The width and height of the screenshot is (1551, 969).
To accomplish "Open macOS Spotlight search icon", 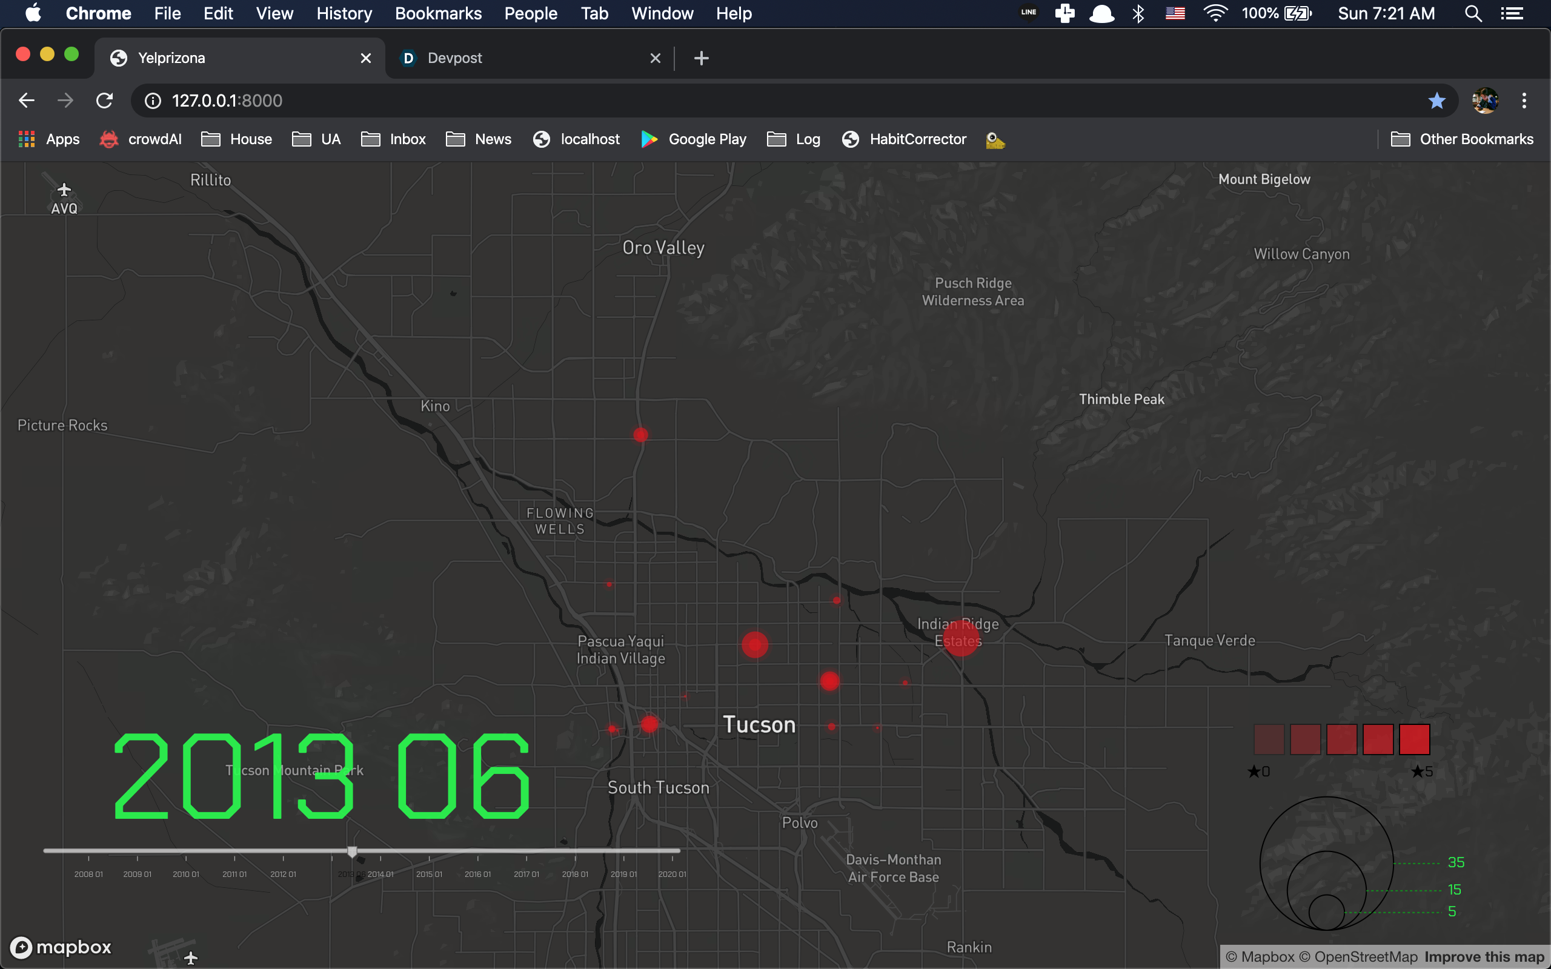I will click(1473, 13).
